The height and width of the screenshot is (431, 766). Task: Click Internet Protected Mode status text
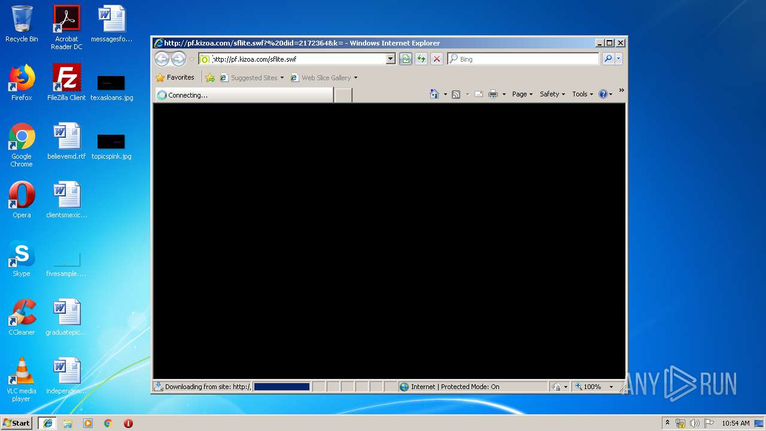click(455, 387)
